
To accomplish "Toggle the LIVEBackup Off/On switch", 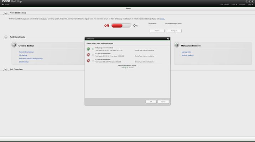I will tap(121, 26).
